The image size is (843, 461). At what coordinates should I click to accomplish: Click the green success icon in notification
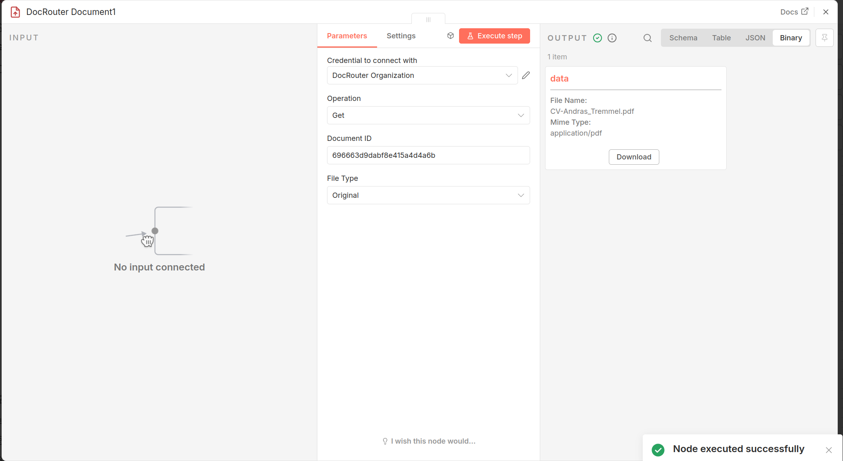click(658, 450)
